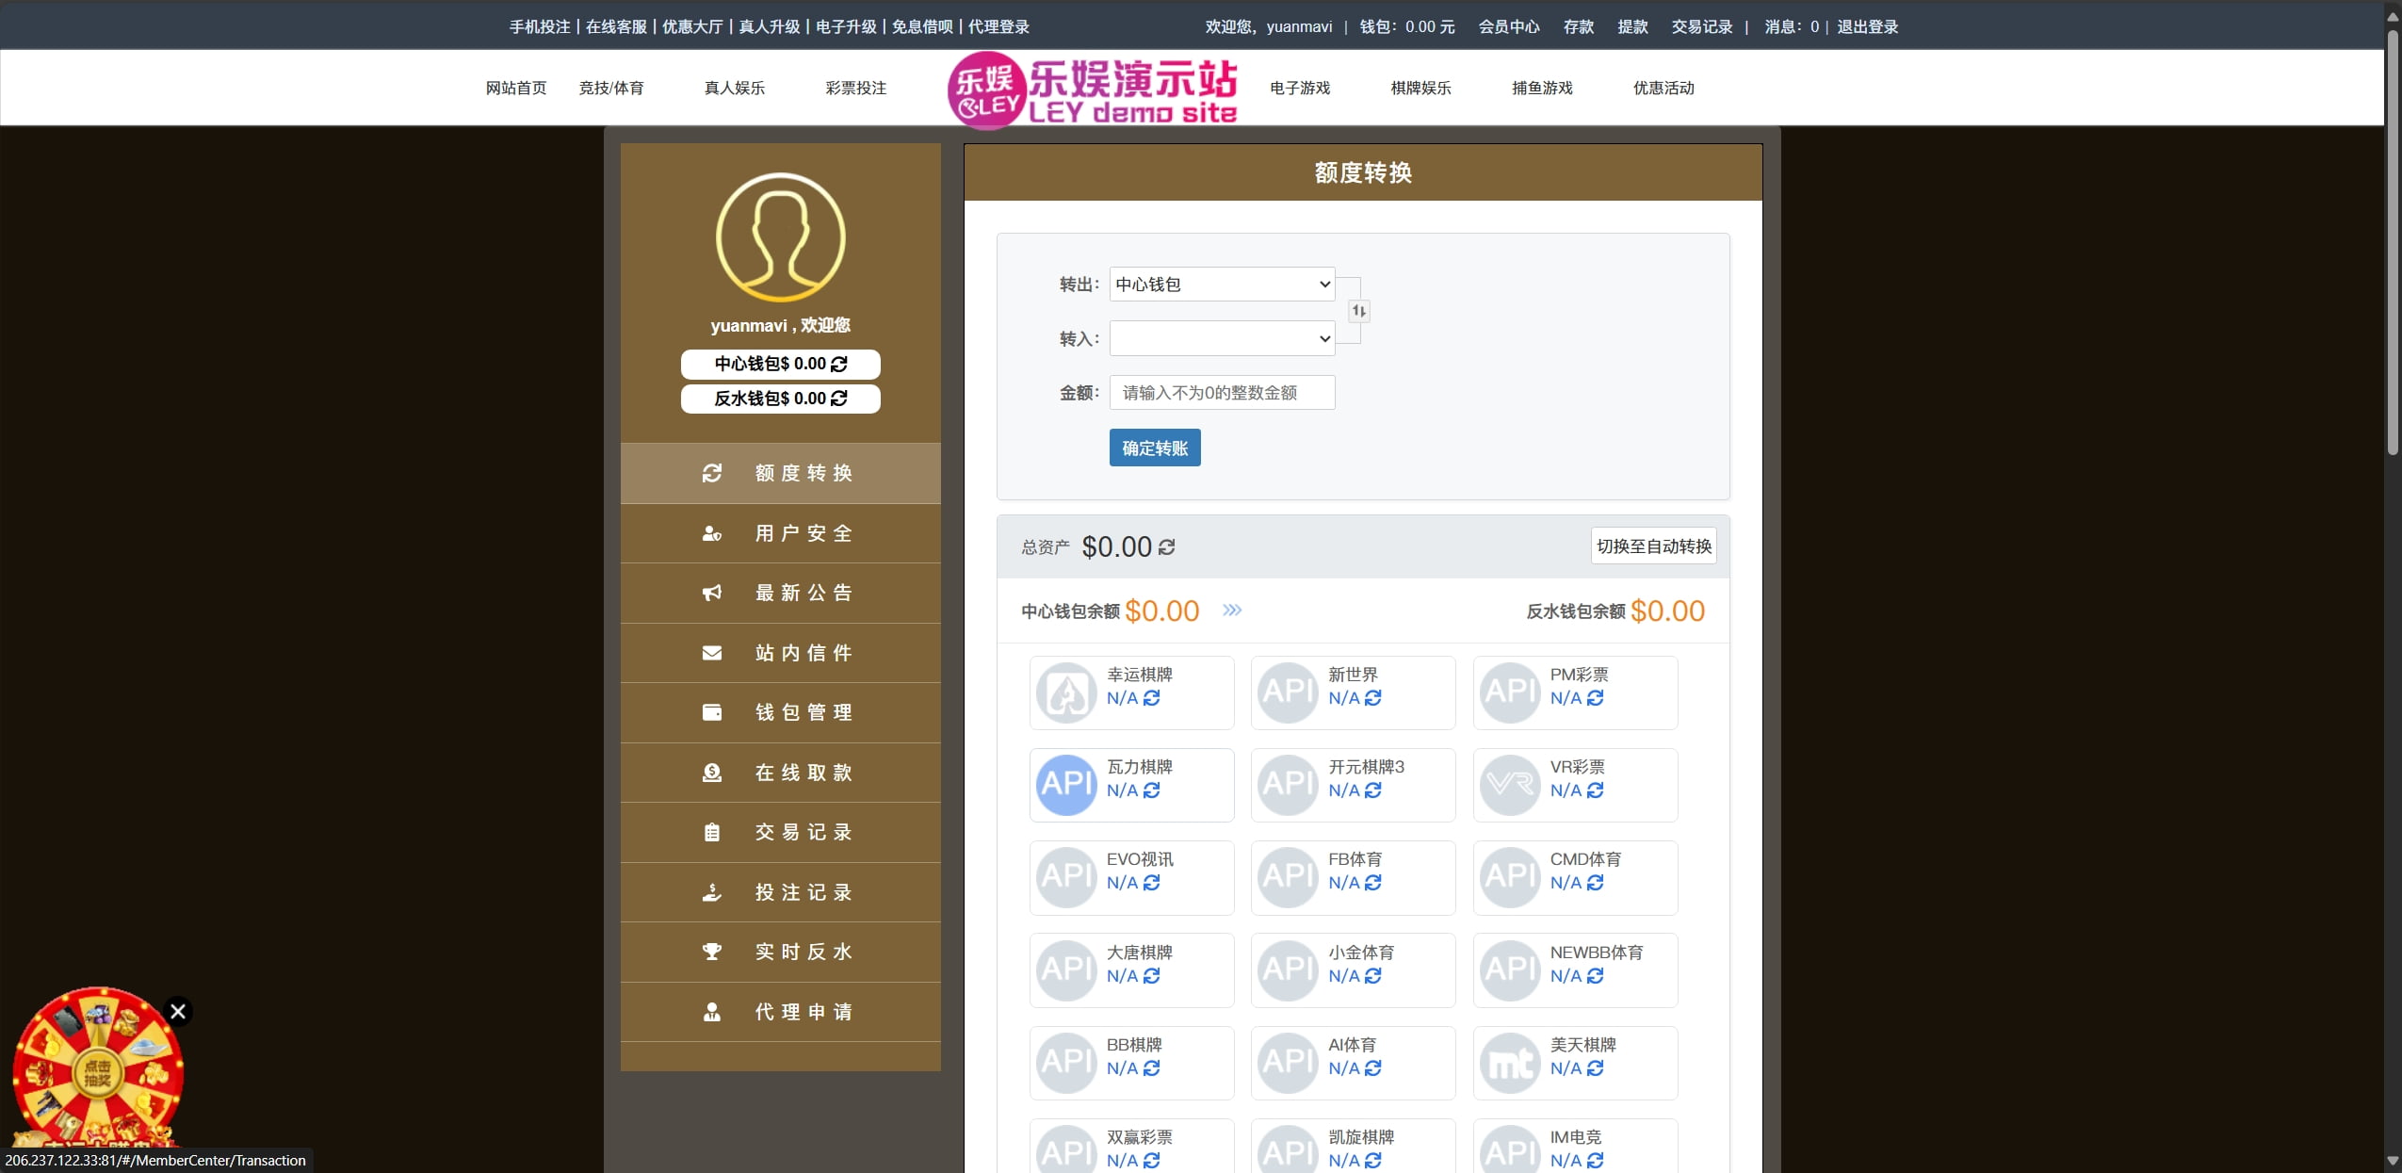Click the lucky draw wheel
The width and height of the screenshot is (2402, 1173).
(x=97, y=1074)
